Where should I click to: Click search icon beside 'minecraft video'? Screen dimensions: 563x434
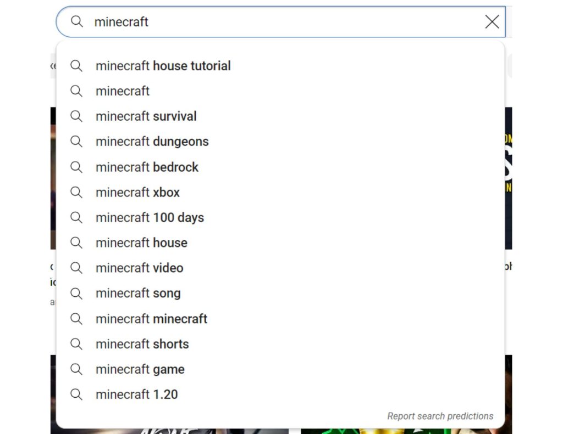(76, 268)
